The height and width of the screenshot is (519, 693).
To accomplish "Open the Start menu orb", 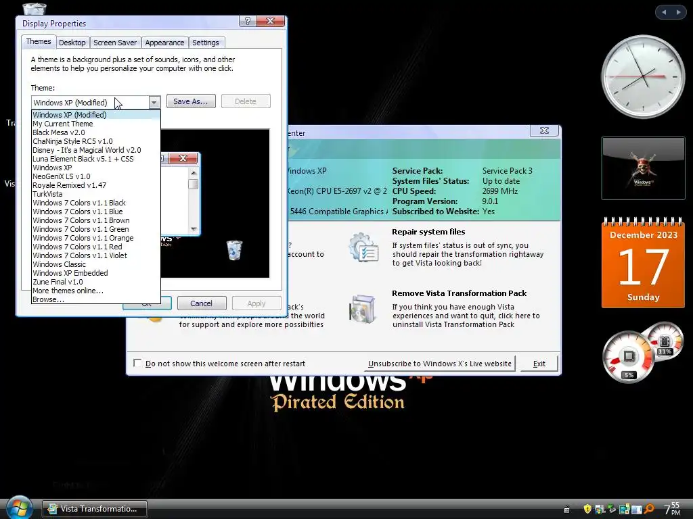I will click(x=18, y=508).
